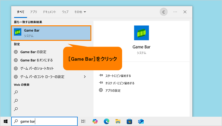The height and width of the screenshot is (126, 222).
Task: Switch to the アプリ tab
Action: coord(34,12)
